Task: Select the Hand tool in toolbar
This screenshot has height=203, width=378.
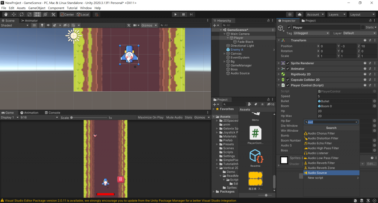Action: (x=6, y=14)
